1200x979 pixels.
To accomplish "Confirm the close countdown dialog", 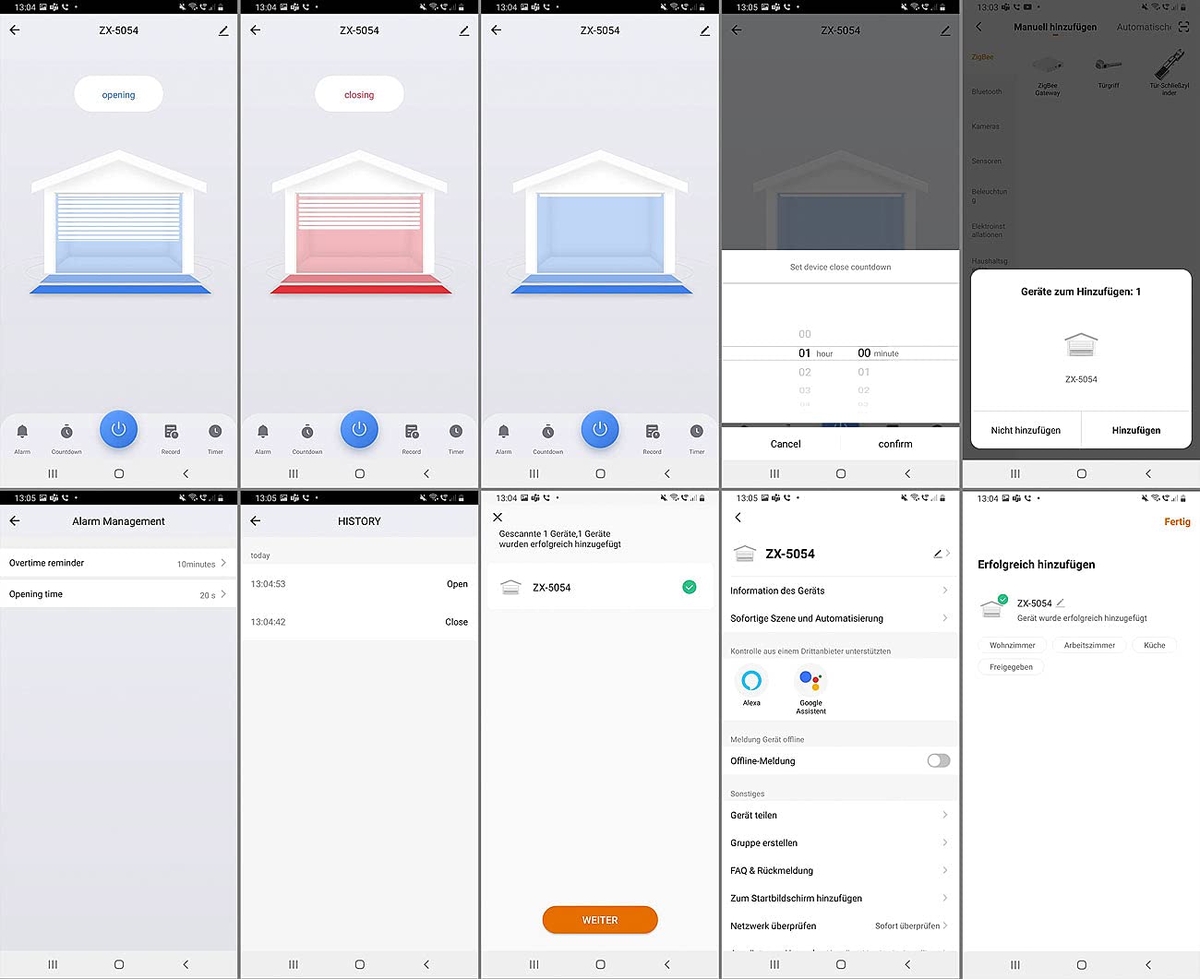I will tap(895, 444).
